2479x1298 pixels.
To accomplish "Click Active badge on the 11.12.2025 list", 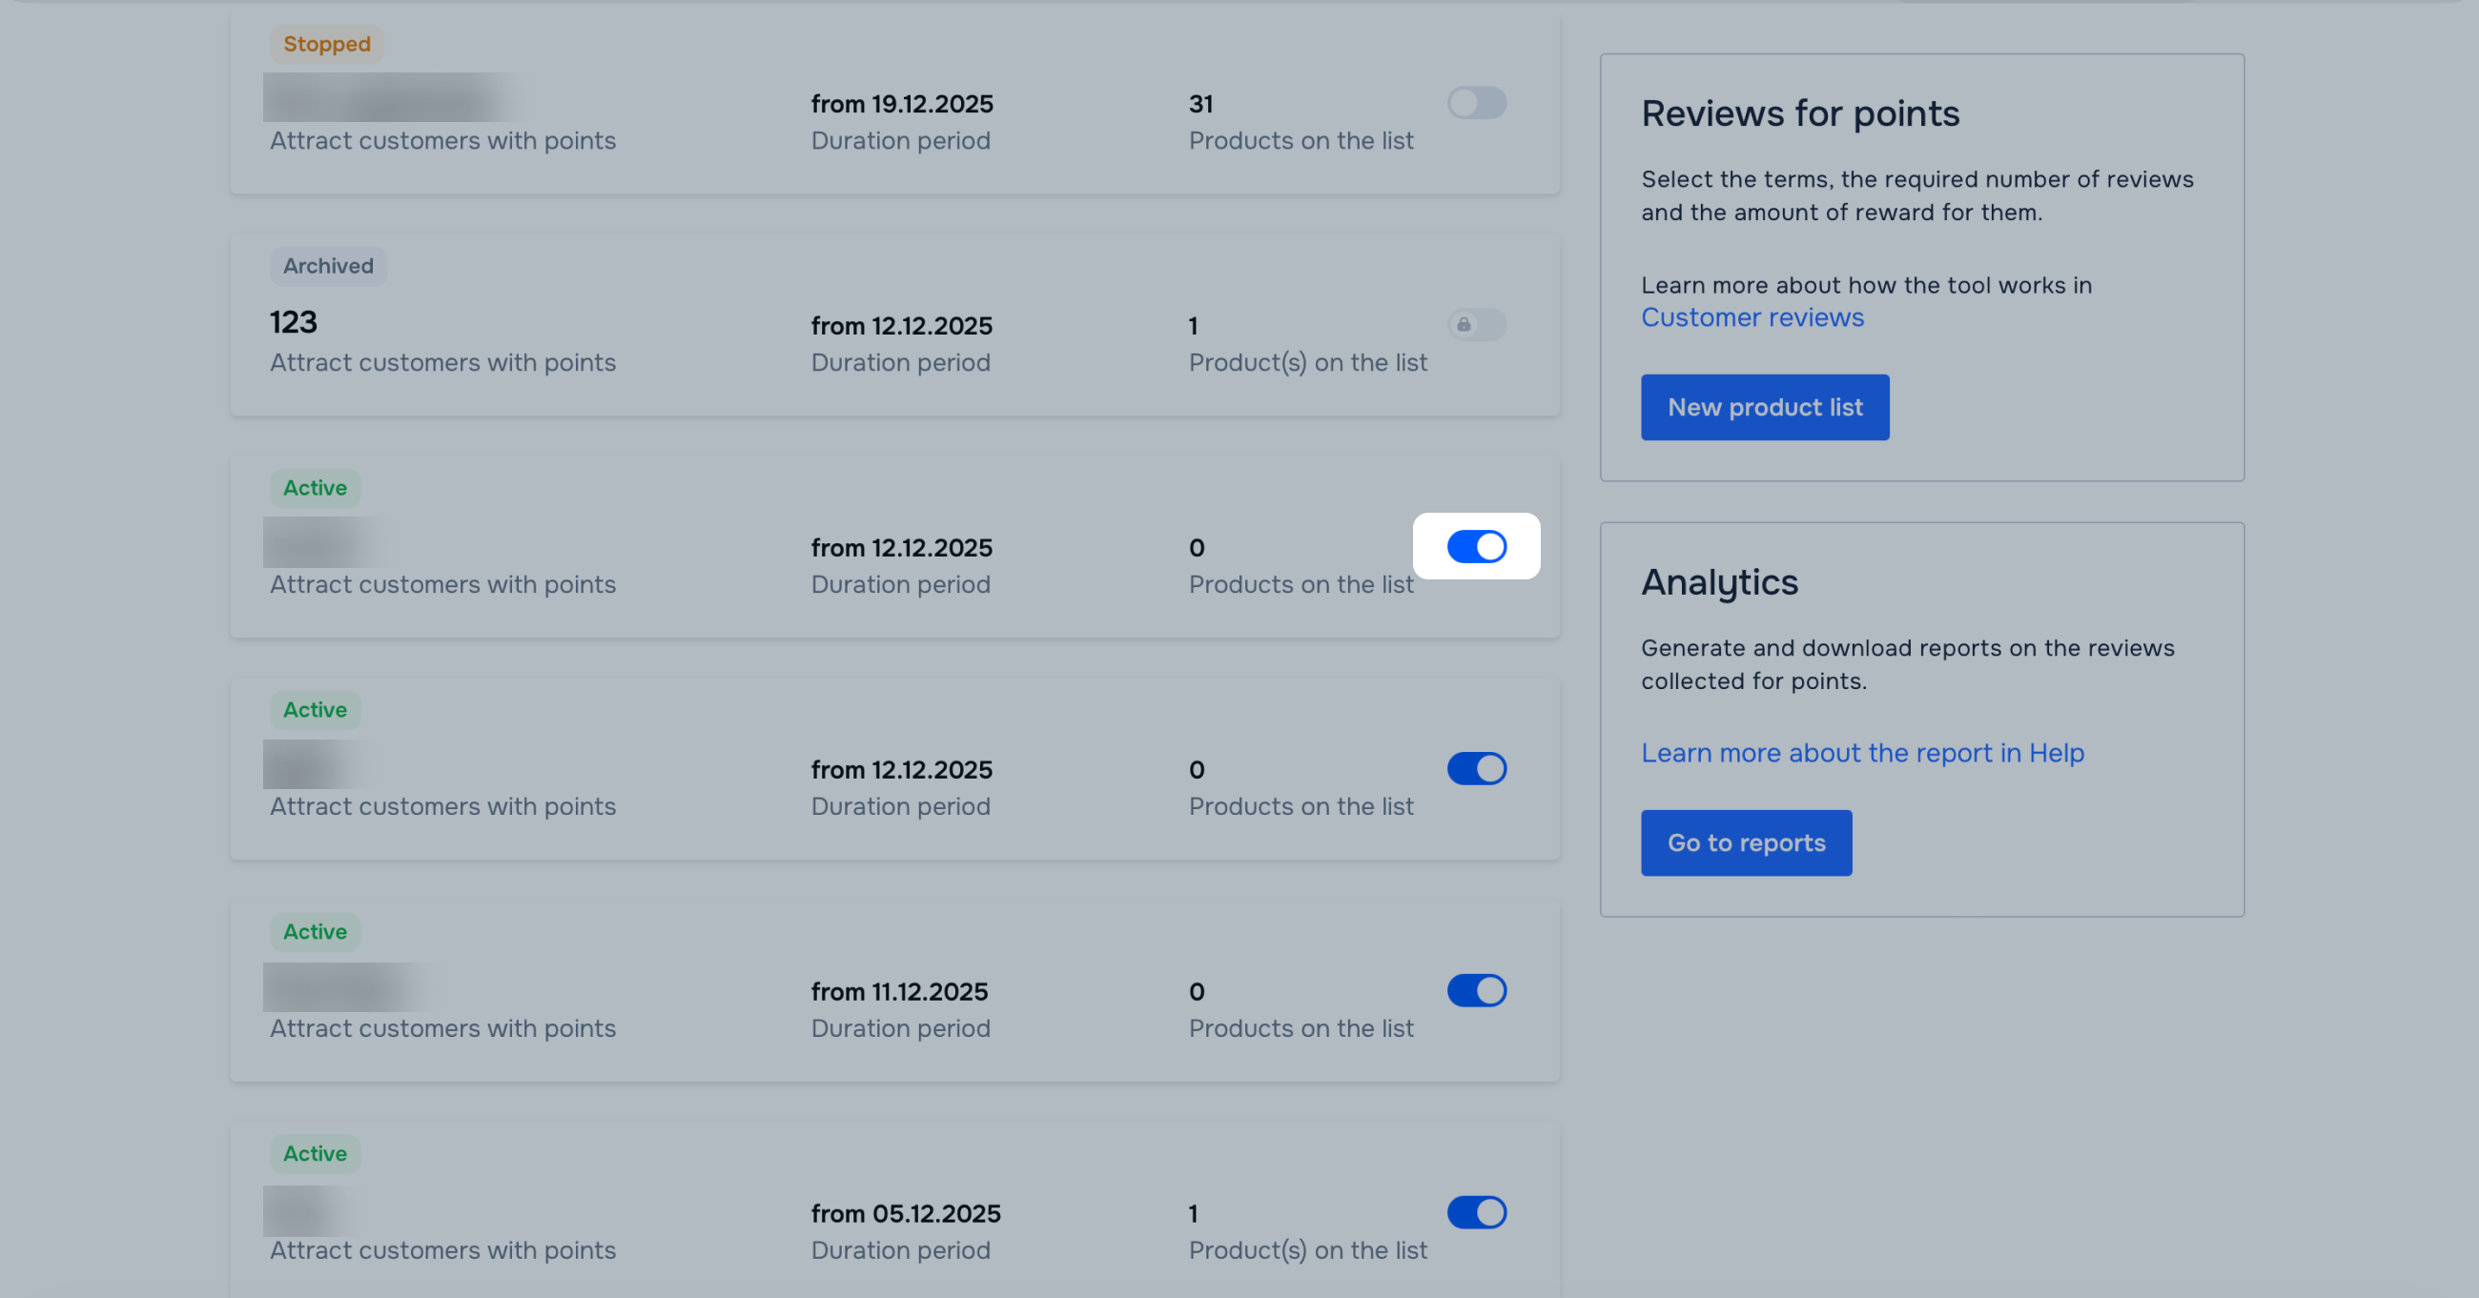I will coord(315,931).
